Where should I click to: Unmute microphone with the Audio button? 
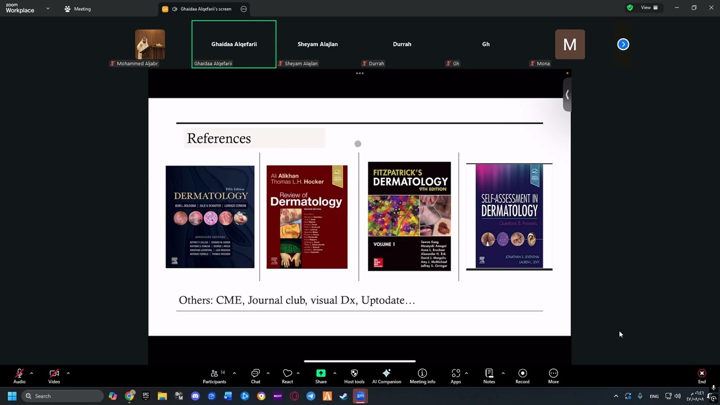(19, 376)
